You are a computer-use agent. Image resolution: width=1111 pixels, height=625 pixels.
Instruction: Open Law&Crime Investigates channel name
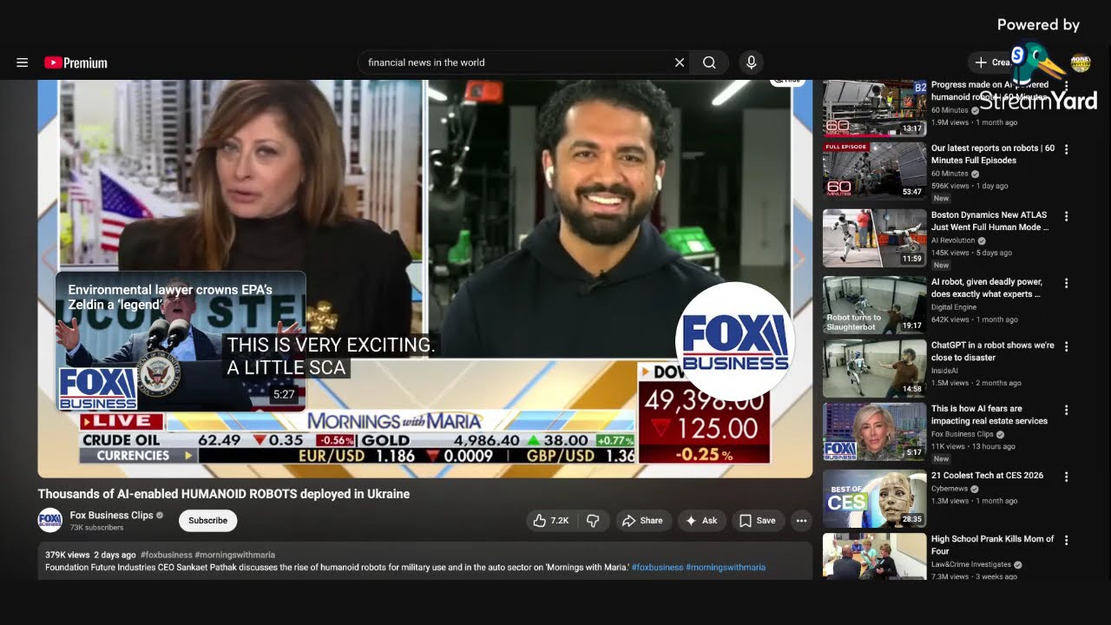pyautogui.click(x=973, y=564)
